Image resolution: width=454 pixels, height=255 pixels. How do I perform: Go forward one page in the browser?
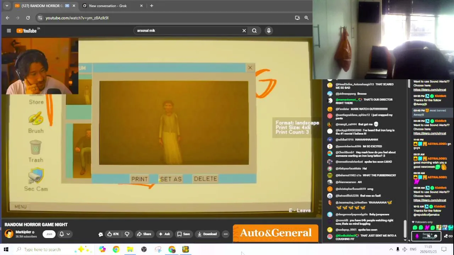pos(18,18)
